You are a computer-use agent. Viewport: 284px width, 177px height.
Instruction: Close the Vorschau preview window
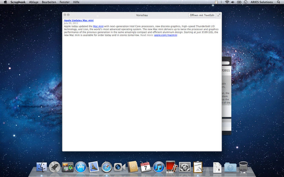click(x=65, y=15)
